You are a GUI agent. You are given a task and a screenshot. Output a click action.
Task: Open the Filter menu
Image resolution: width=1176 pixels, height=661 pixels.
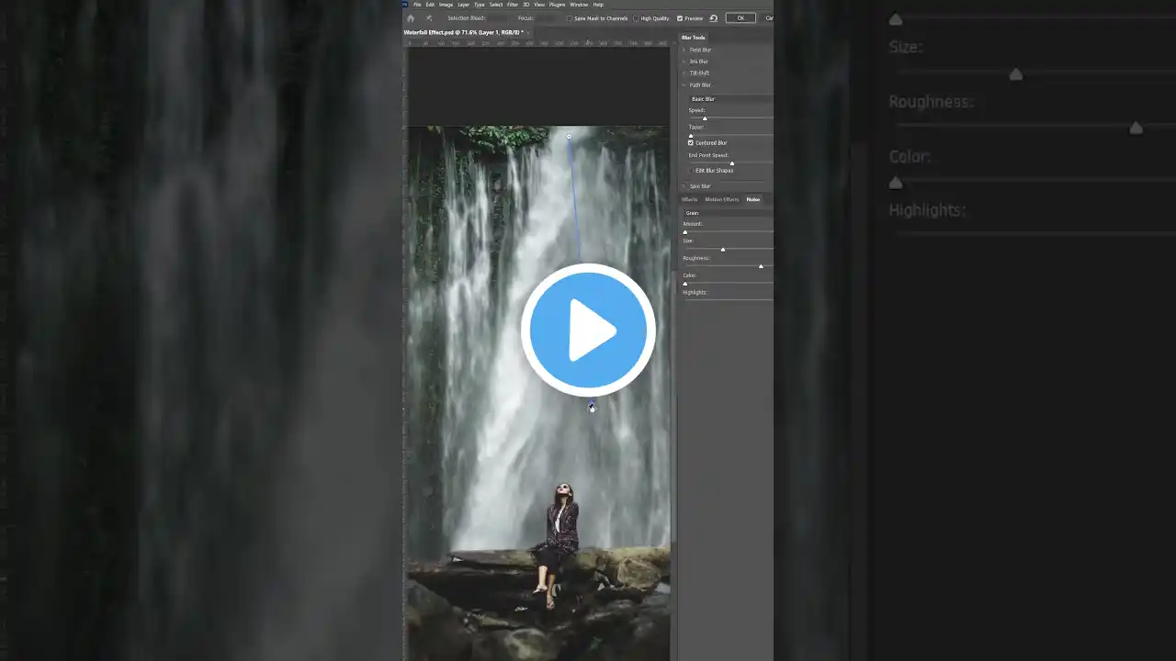click(x=512, y=5)
